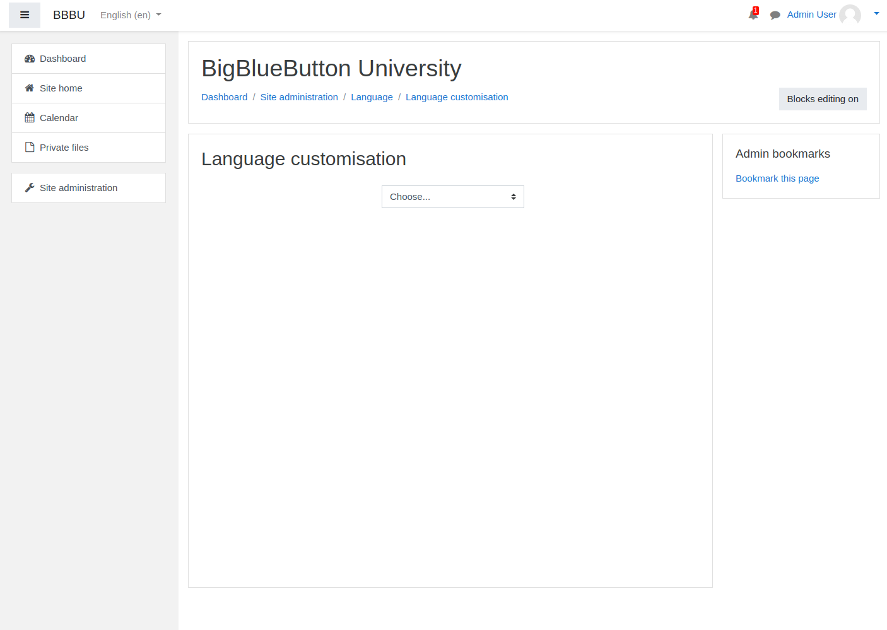This screenshot has width=887, height=630.
Task: Select Language customisation breadcrumb entry
Action: point(457,97)
